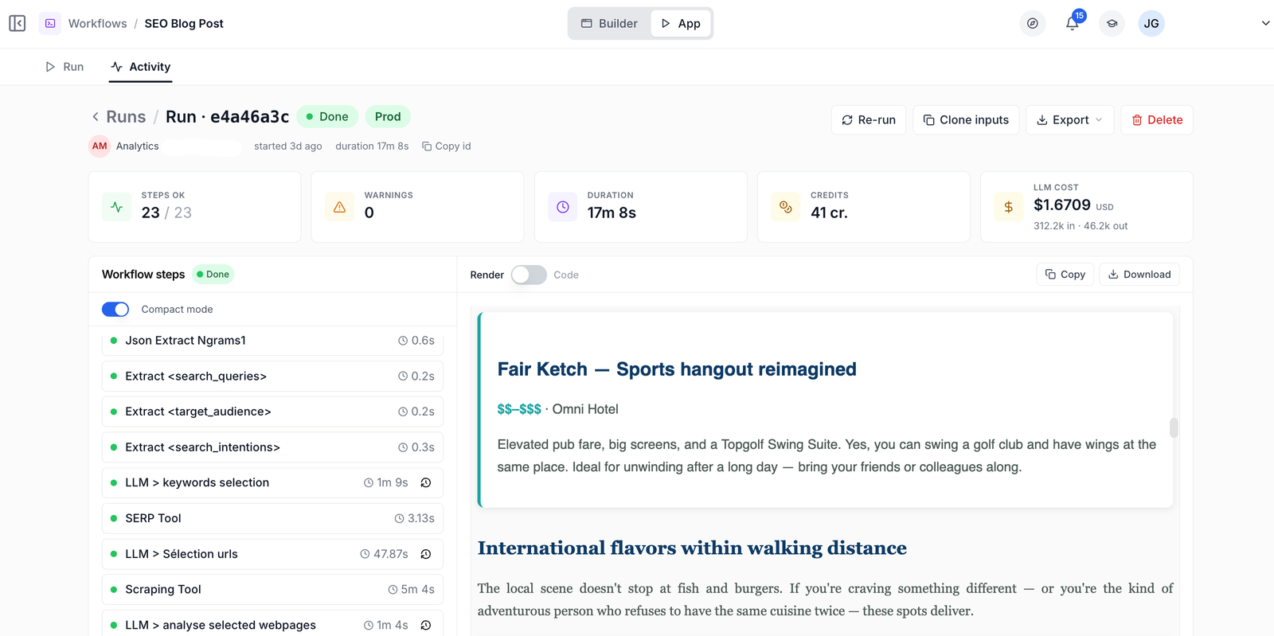Collapse the left sidebar panel icon

click(18, 24)
